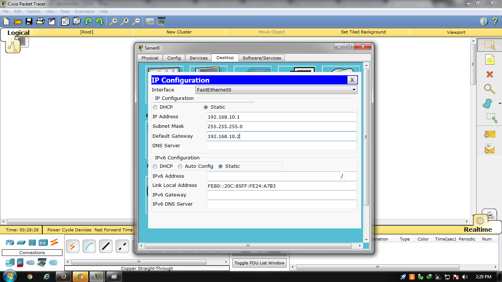Print using the printer toolbar icon
The width and height of the screenshot is (502, 282).
click(x=40, y=21)
